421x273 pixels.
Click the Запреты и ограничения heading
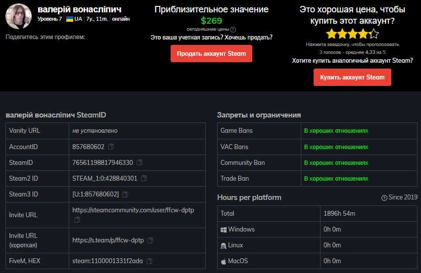tap(259, 115)
